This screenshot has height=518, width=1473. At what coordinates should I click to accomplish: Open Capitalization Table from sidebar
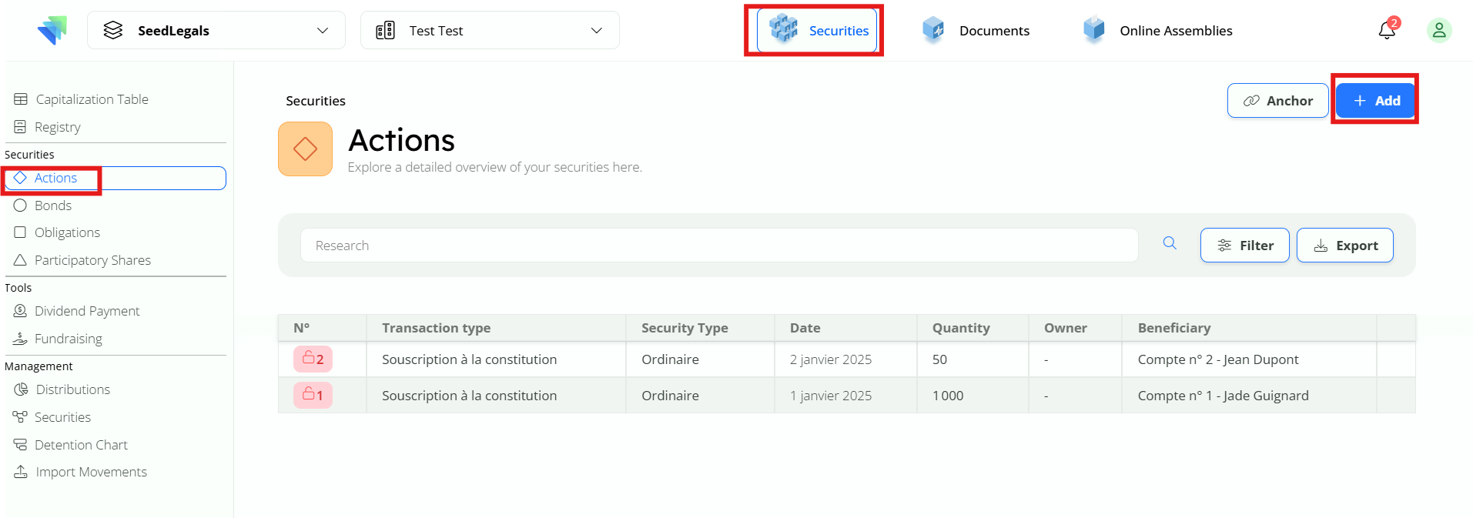(92, 99)
